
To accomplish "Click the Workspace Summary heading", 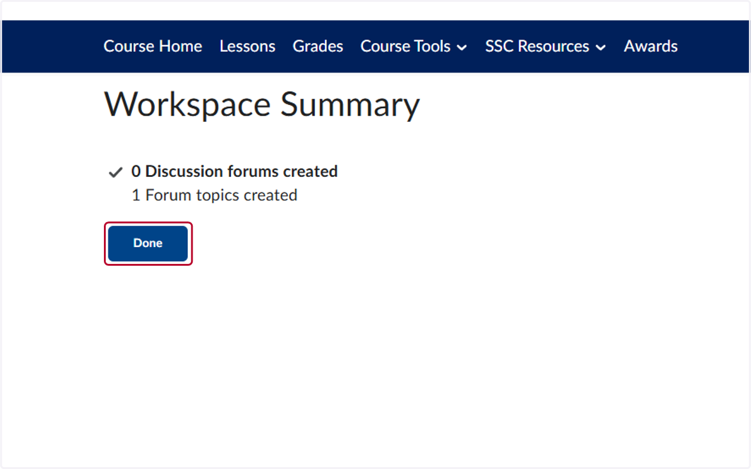I will pos(262,104).
